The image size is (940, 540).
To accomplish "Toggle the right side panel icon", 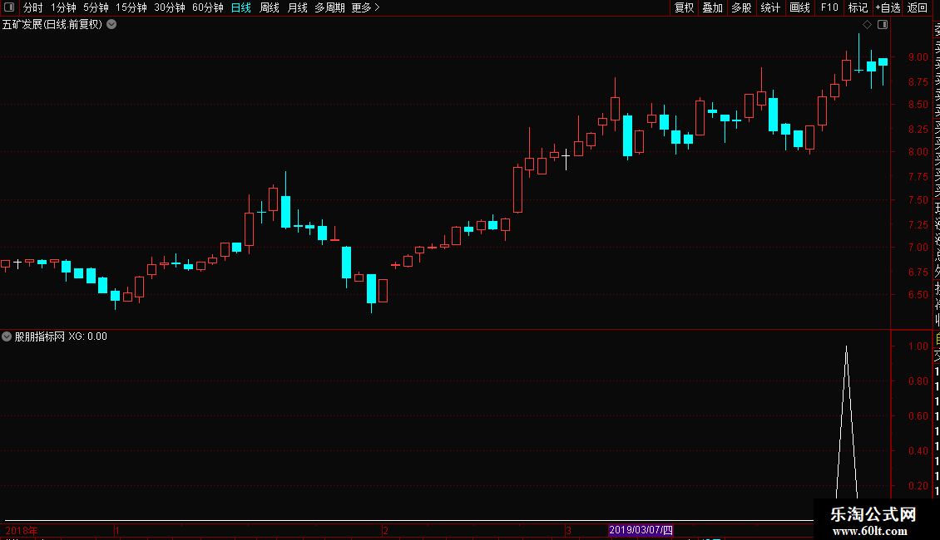I will [x=883, y=25].
